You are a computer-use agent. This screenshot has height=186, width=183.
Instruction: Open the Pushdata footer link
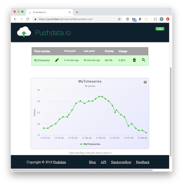pyautogui.click(x=59, y=162)
